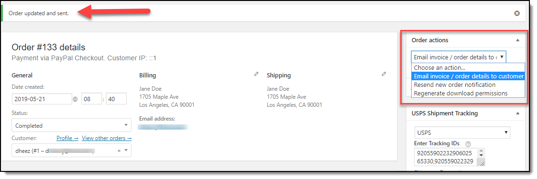Edit billing address with pencil icon
537x179 pixels.
[256, 74]
